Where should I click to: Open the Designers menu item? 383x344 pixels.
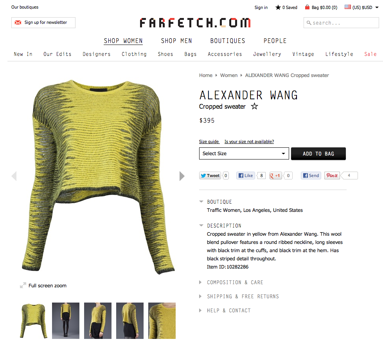(97, 54)
